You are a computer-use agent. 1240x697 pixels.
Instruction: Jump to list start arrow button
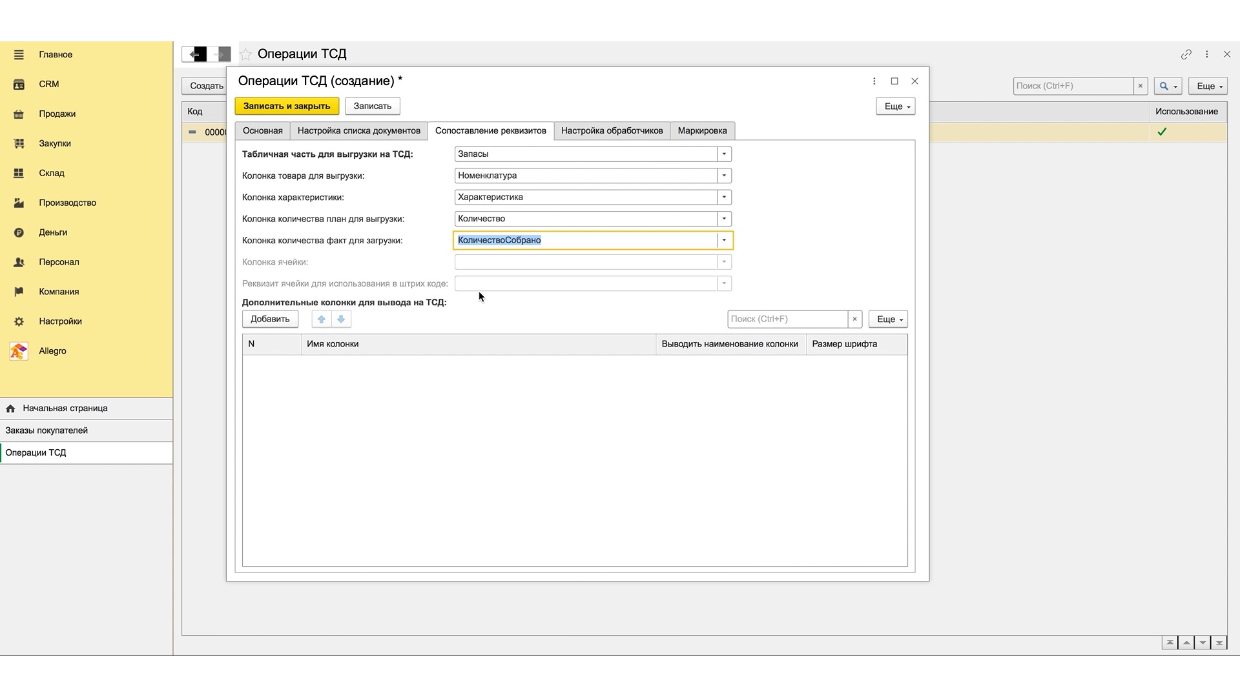coord(1170,643)
